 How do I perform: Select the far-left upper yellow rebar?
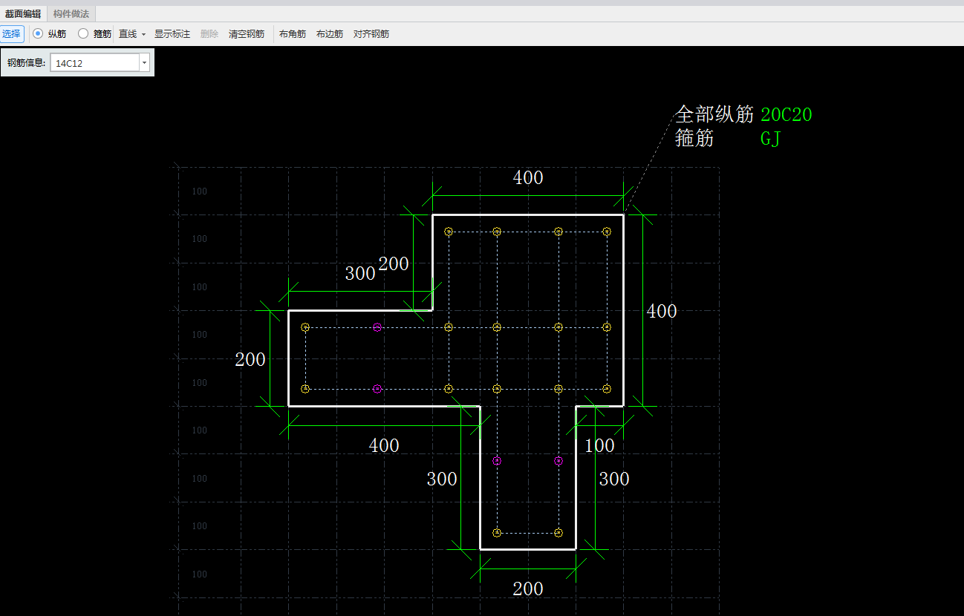pyautogui.click(x=305, y=327)
